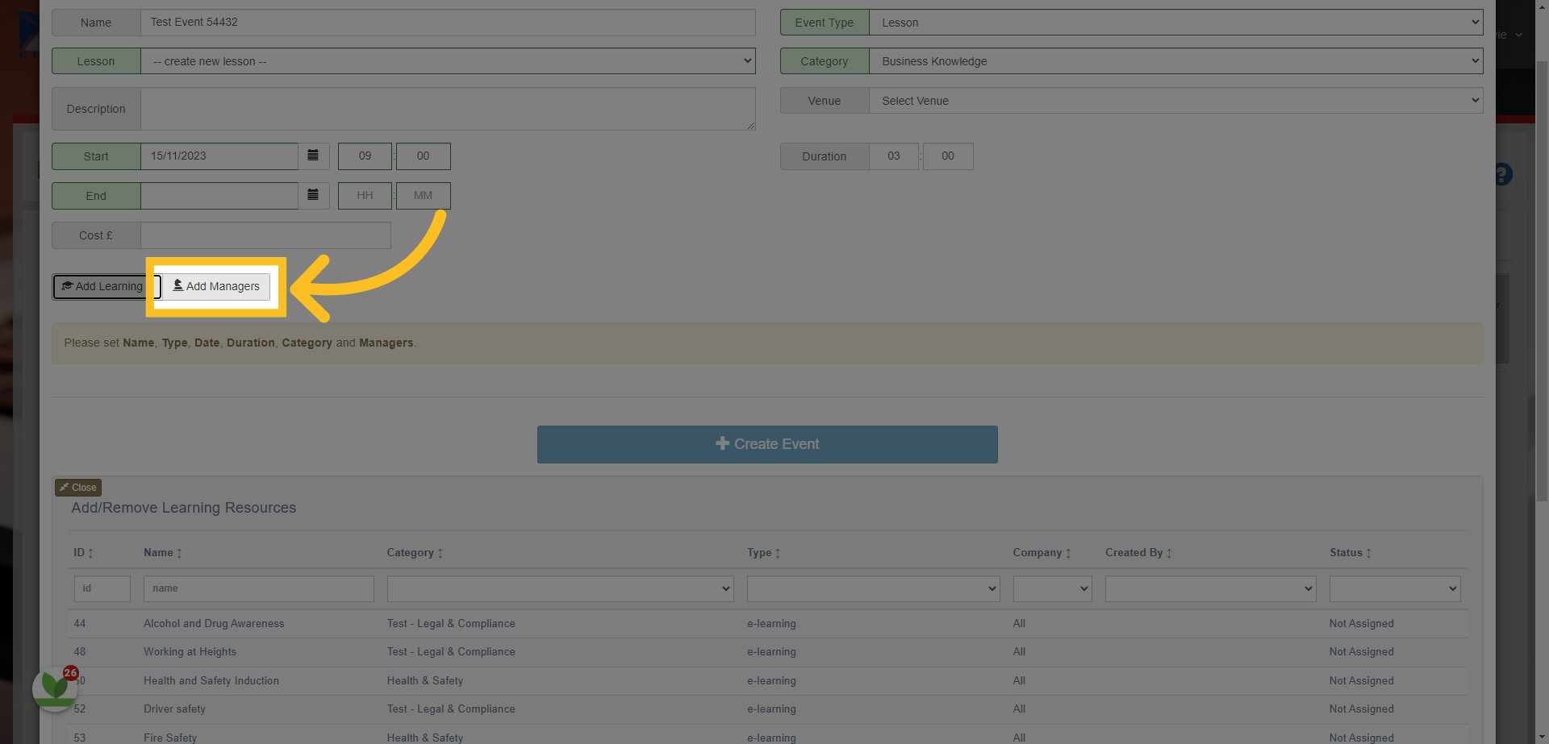
Task: Click the Description text area
Action: click(448, 109)
